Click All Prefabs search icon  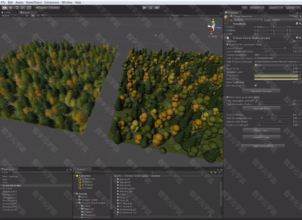click(80, 185)
